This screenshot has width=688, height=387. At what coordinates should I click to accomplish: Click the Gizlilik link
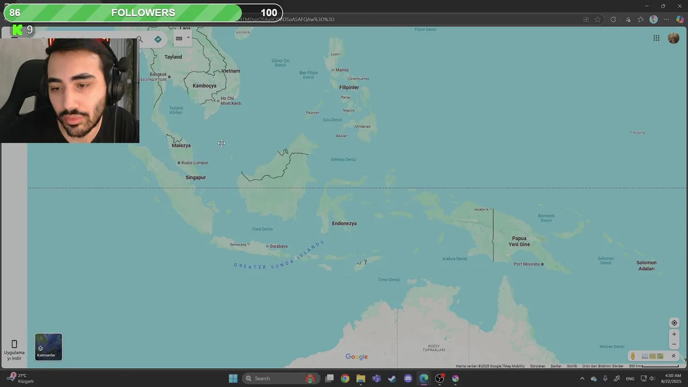pos(572,366)
